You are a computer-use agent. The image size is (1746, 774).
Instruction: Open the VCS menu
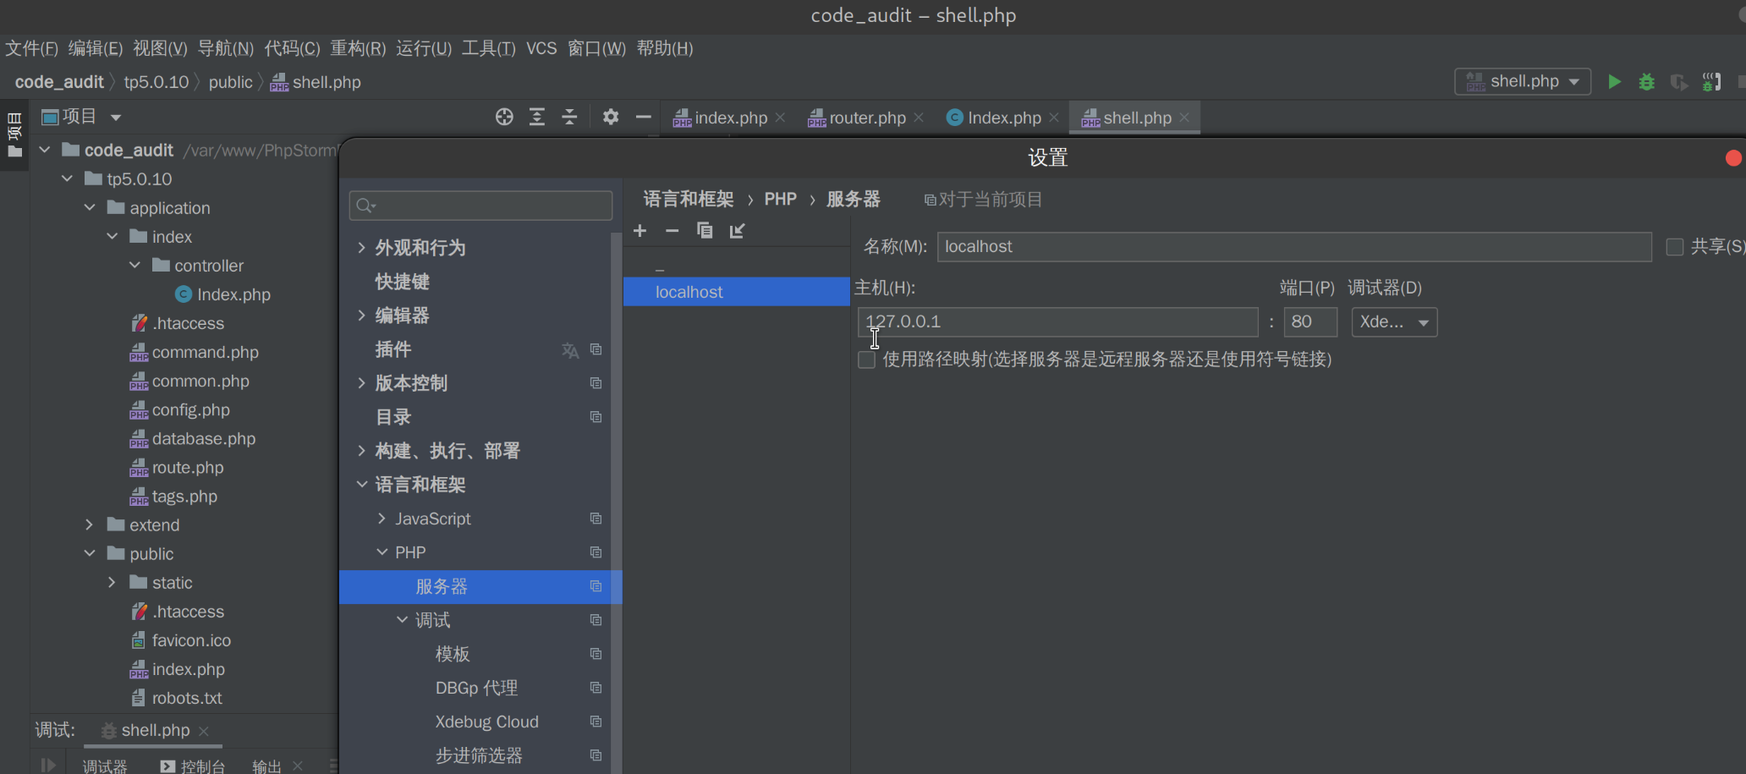541,48
